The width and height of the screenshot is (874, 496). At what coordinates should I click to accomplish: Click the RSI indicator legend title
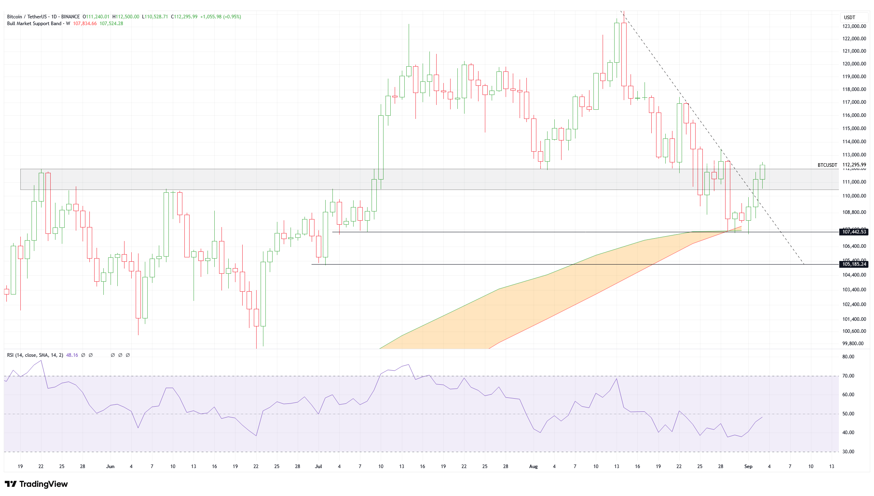[35, 355]
